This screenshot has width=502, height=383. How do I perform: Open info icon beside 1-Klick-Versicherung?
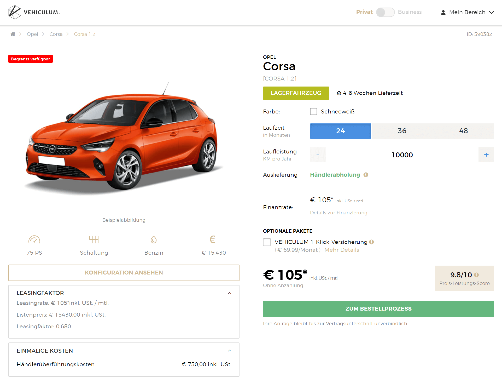(x=371, y=242)
